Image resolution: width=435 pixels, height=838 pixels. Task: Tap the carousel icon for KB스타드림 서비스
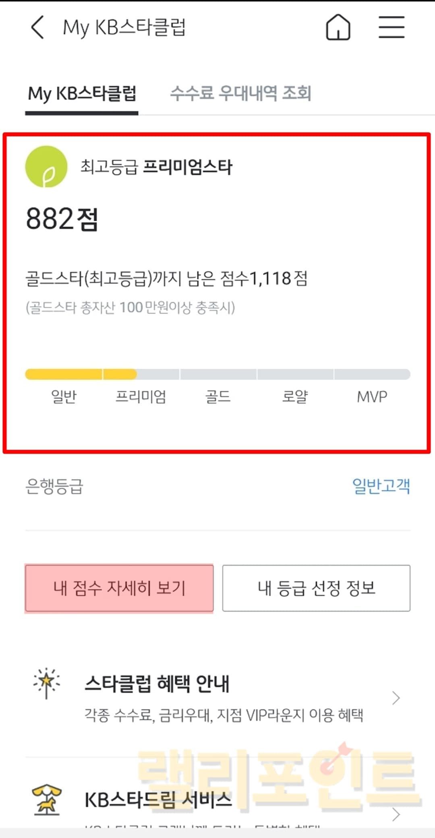pyautogui.click(x=46, y=800)
